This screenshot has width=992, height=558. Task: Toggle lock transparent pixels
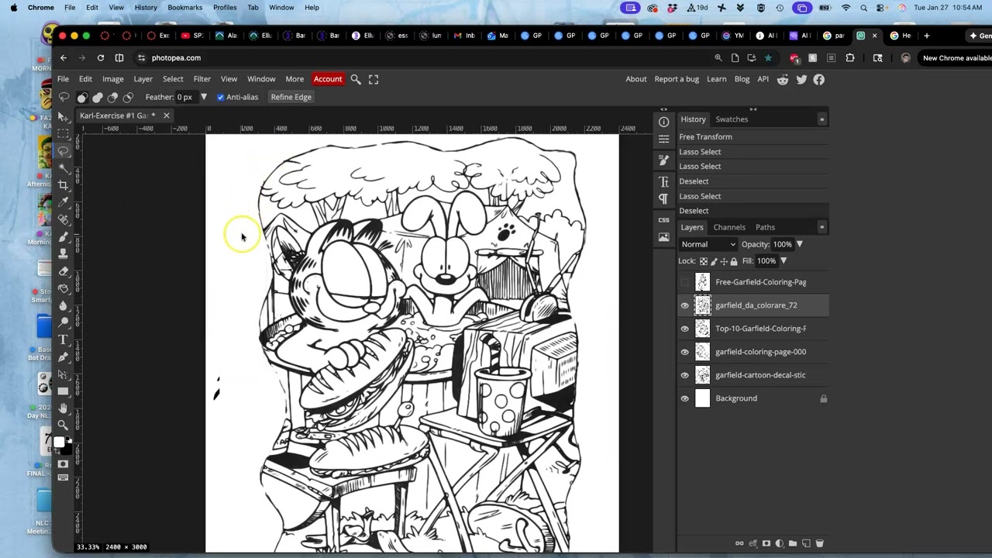coord(704,261)
